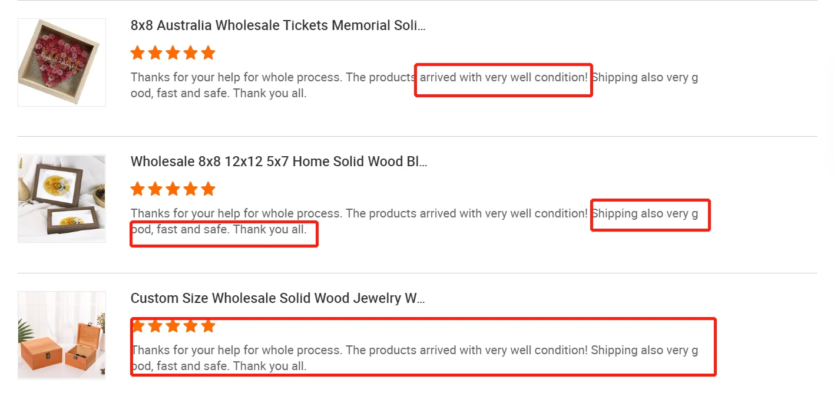Click fourth star under Wholesale 8x8 12x12 5x7 title
Viewport: 834px width, 409px height.
[190, 189]
